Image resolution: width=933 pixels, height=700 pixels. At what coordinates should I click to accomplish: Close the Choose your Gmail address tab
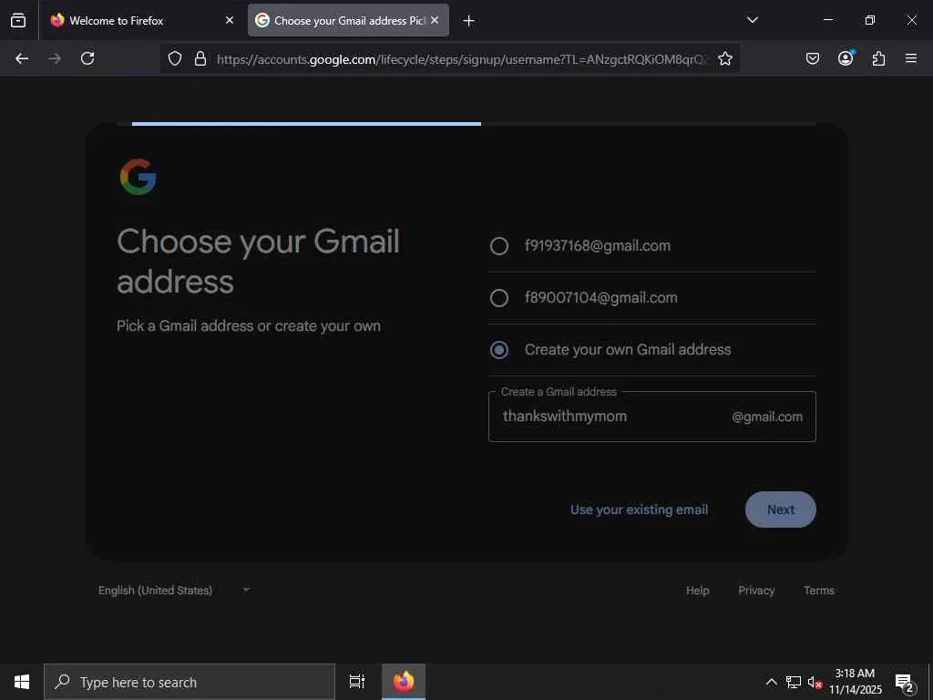click(435, 20)
